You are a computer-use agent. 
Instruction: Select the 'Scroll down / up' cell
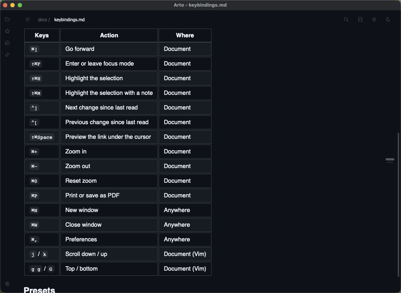pyautogui.click(x=109, y=254)
